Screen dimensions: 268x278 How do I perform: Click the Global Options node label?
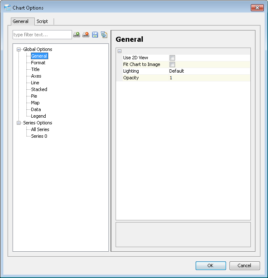pos(38,49)
